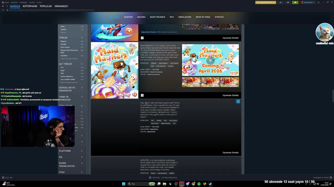Image resolution: width=334 pixels, height=187 pixels.
Task: Open the green notifications bell
Action: point(295,2)
